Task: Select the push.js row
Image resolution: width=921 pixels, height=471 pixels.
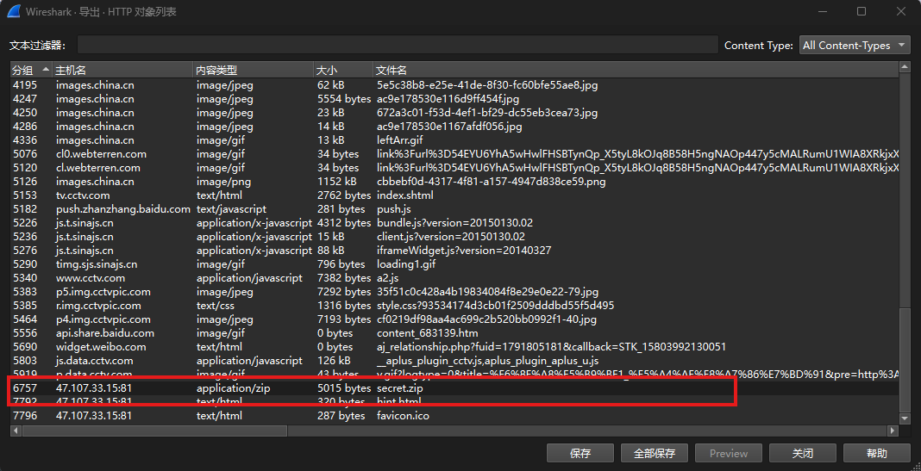Action: (454, 209)
